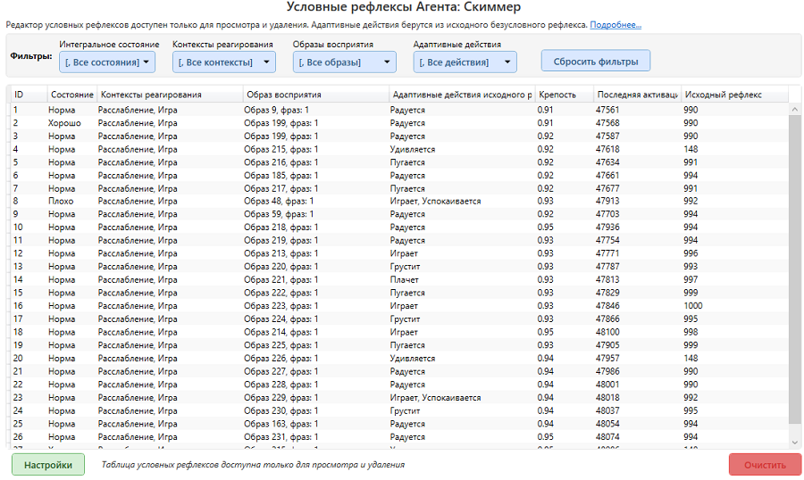
Task: Sort by the Состояние column header
Action: pyautogui.click(x=71, y=95)
